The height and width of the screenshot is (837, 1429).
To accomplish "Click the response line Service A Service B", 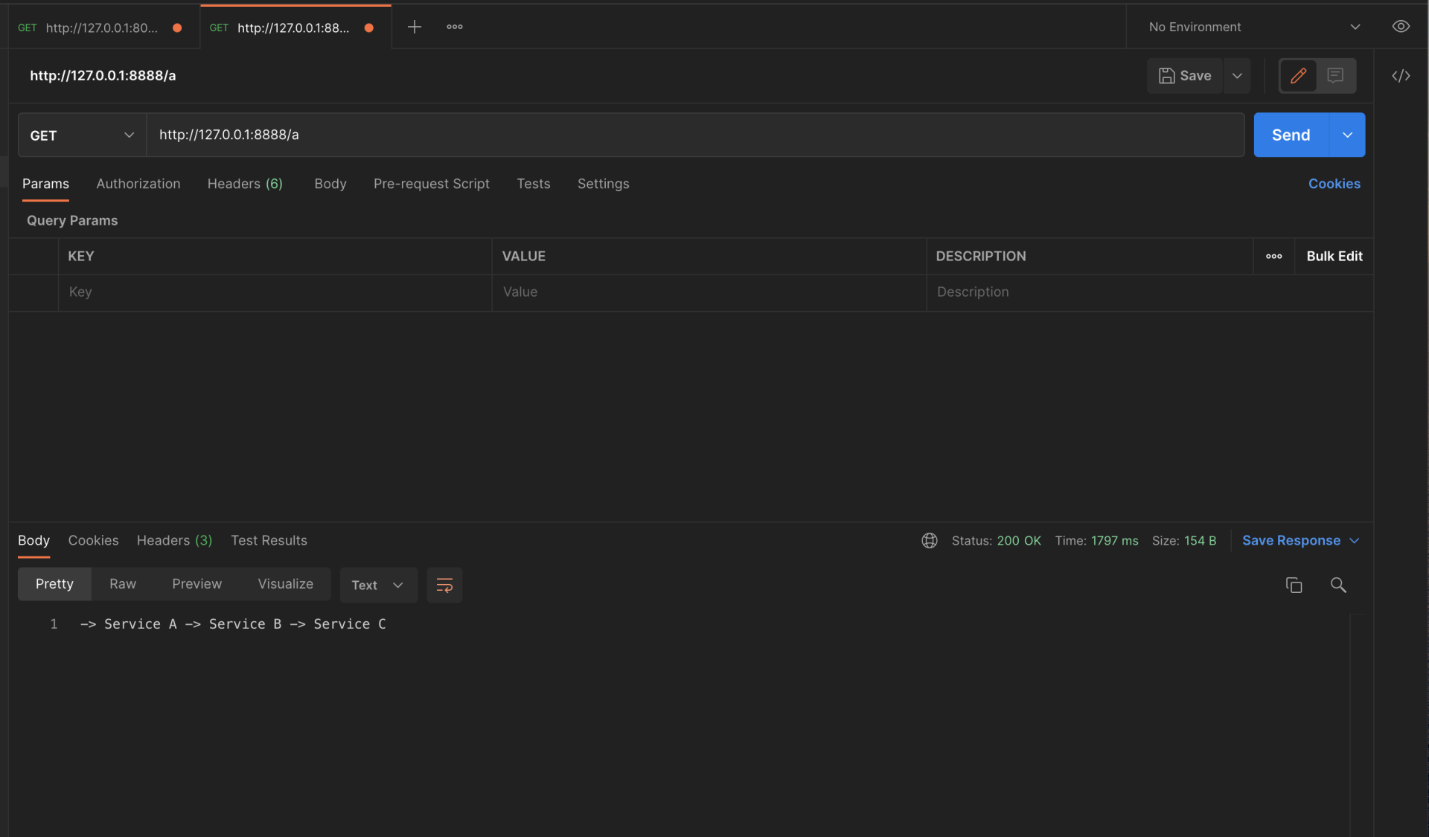I will (233, 624).
